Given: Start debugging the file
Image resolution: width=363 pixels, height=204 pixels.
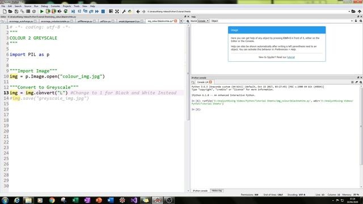Looking at the screenshot, I should click(73, 11).
